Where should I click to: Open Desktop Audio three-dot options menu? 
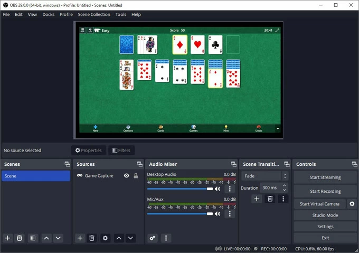[x=230, y=189]
